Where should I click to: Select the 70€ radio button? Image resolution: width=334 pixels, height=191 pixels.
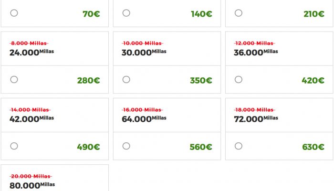click(14, 13)
